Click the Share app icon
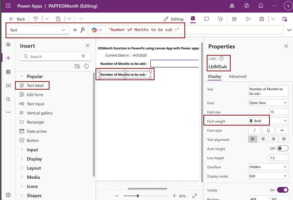Screen dimensions: 293x200 coord(234,19)
